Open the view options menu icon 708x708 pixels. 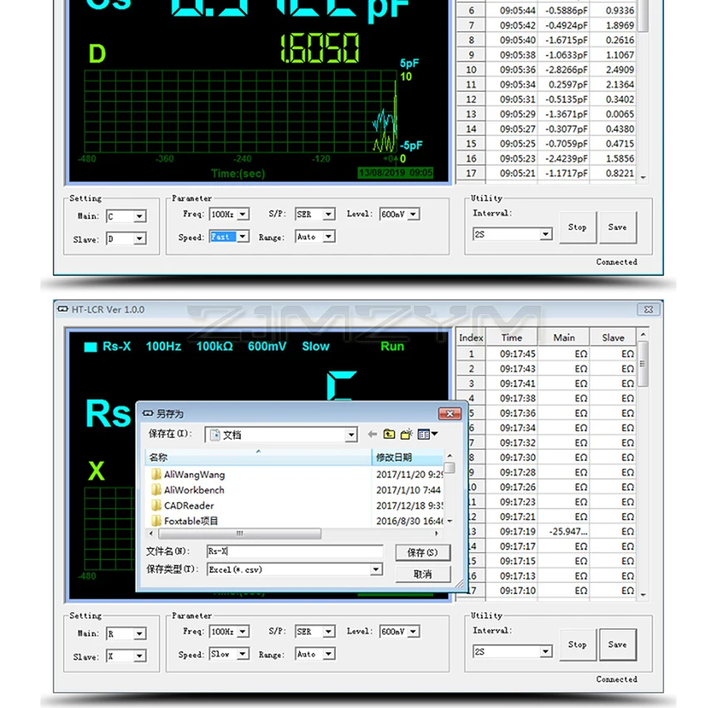[x=428, y=434]
